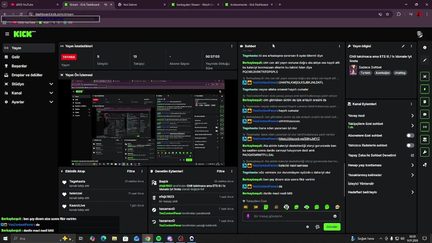The image size is (432, 243).
Task: Open the three-dot menu of Sohbet panel
Action: tap(339, 46)
